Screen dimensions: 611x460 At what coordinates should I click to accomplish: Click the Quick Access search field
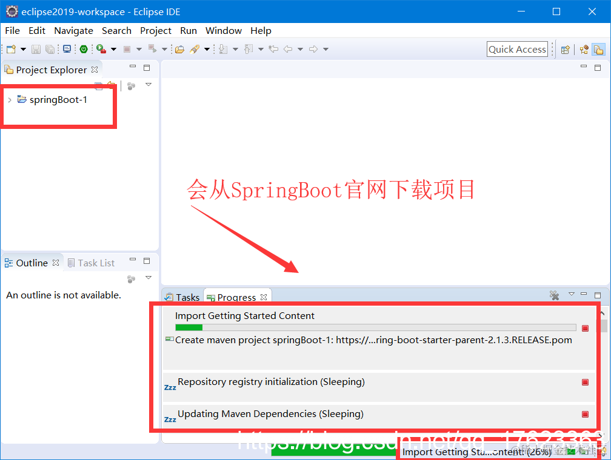[517, 50]
